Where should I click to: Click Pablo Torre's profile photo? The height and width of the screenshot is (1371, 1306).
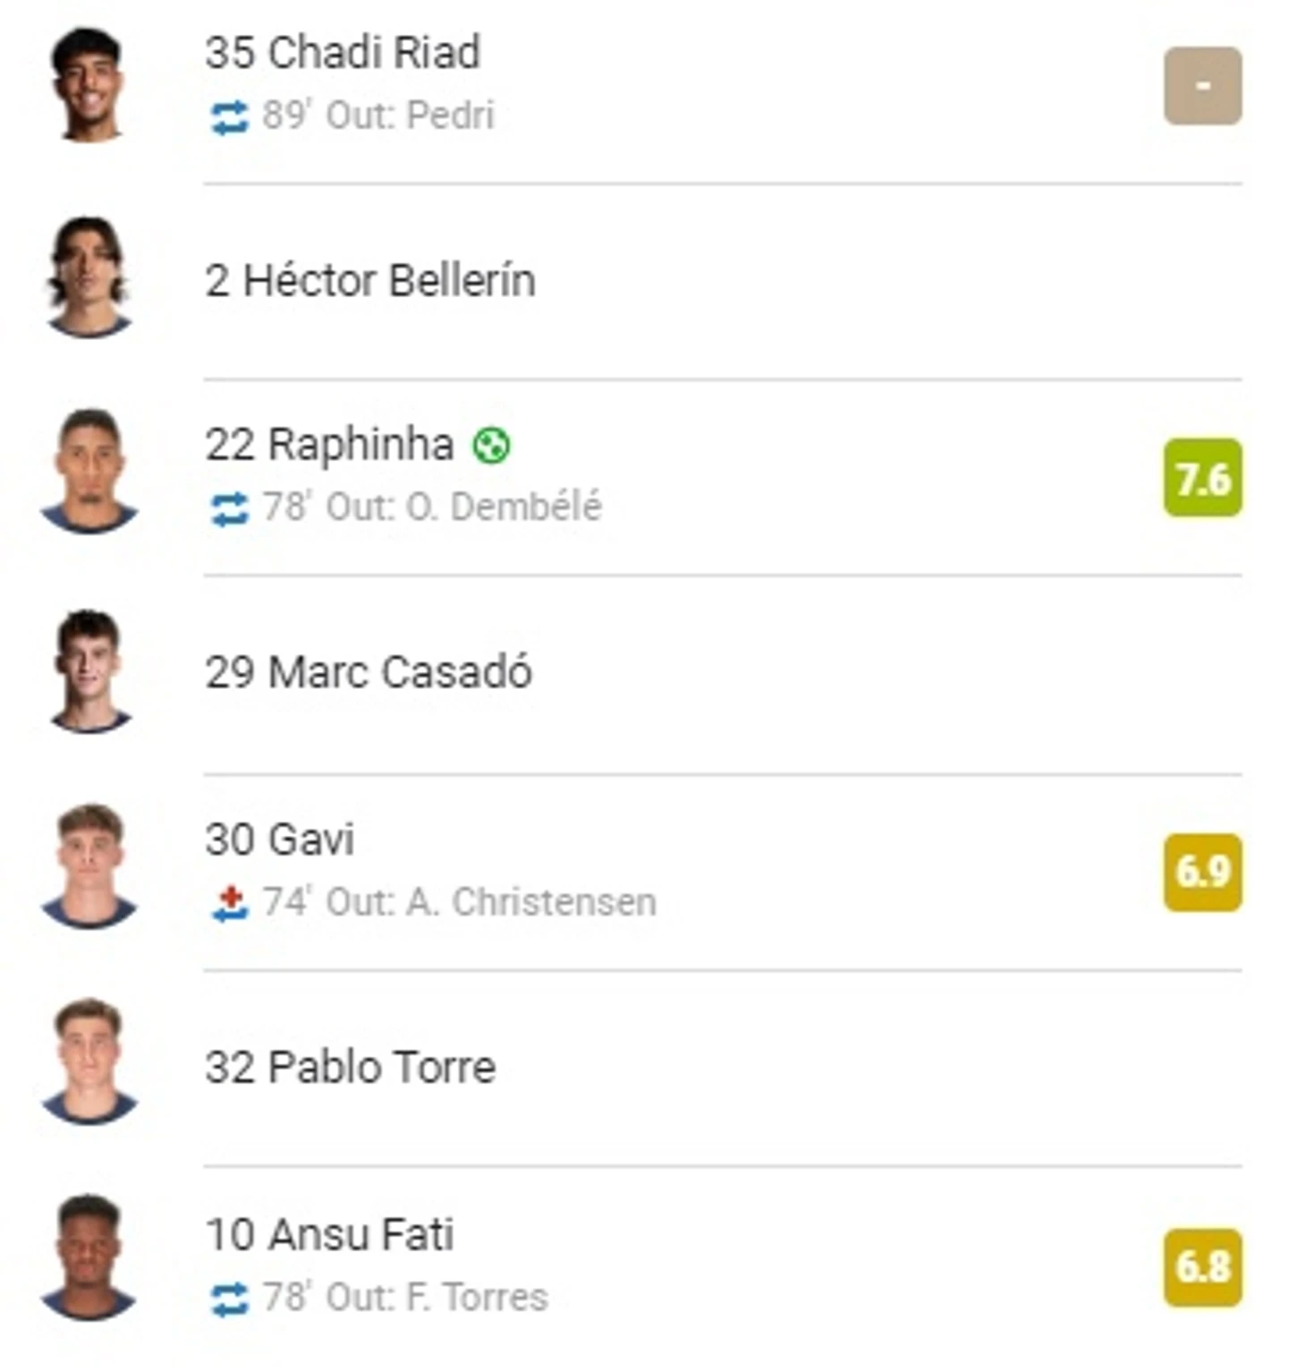point(88,1061)
